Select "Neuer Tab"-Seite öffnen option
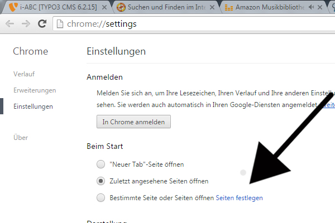 100,164
